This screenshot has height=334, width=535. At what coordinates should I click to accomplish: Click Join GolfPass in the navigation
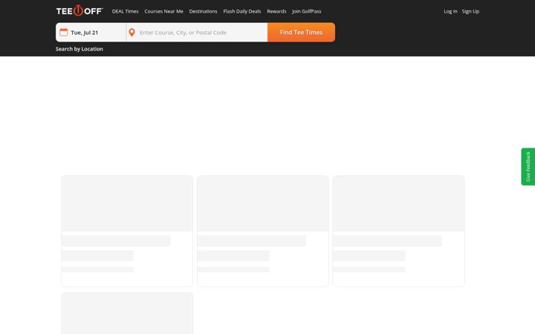point(306,11)
